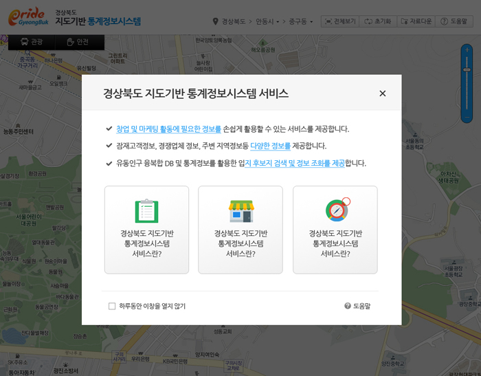Click the 해오름공원 park label on map
Image resolution: width=481 pixels, height=376 pixels.
(x=263, y=49)
